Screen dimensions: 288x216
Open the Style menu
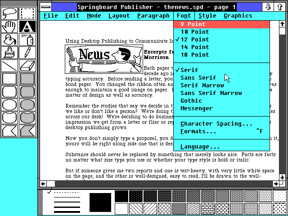(x=207, y=16)
